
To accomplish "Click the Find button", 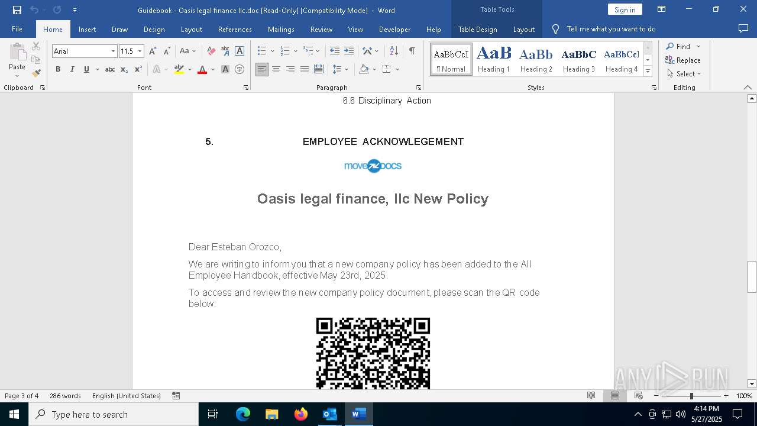I will pyautogui.click(x=678, y=46).
